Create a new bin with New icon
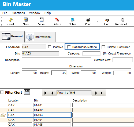 click(x=26, y=20)
